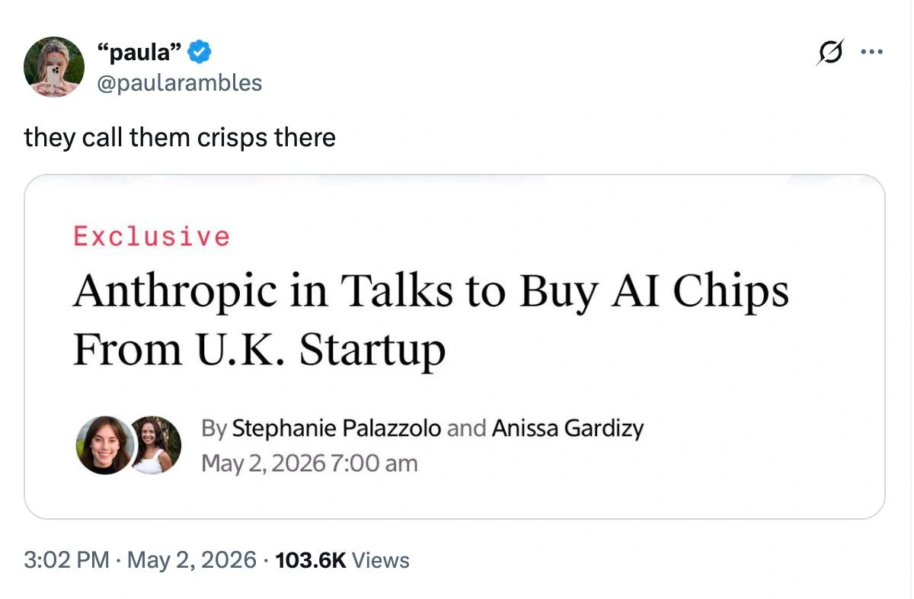
Task: Click the tweet's May 2, 2026 date below the card
Action: coord(191,561)
